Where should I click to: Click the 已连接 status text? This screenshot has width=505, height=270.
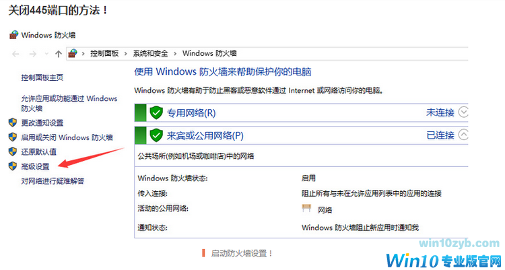pyautogui.click(x=440, y=135)
